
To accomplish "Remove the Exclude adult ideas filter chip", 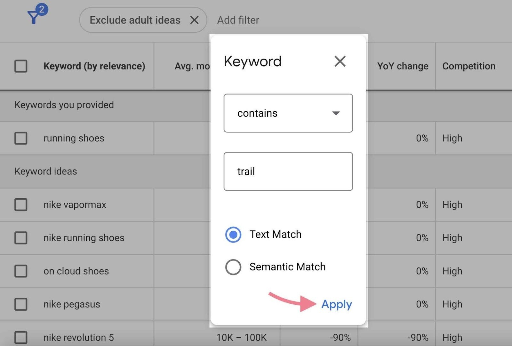I will pyautogui.click(x=194, y=20).
